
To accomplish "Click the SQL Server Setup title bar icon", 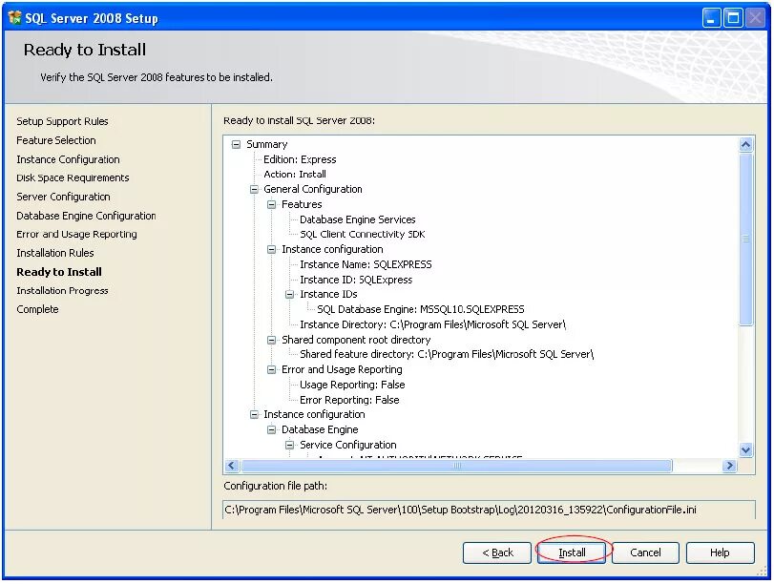I will tap(14, 18).
